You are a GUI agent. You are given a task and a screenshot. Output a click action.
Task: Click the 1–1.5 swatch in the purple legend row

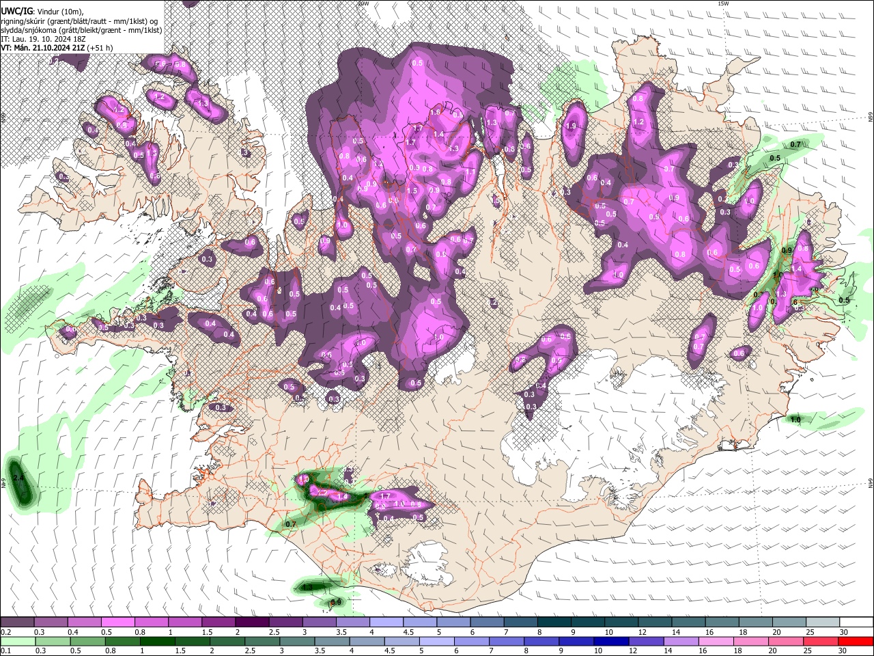(x=184, y=623)
